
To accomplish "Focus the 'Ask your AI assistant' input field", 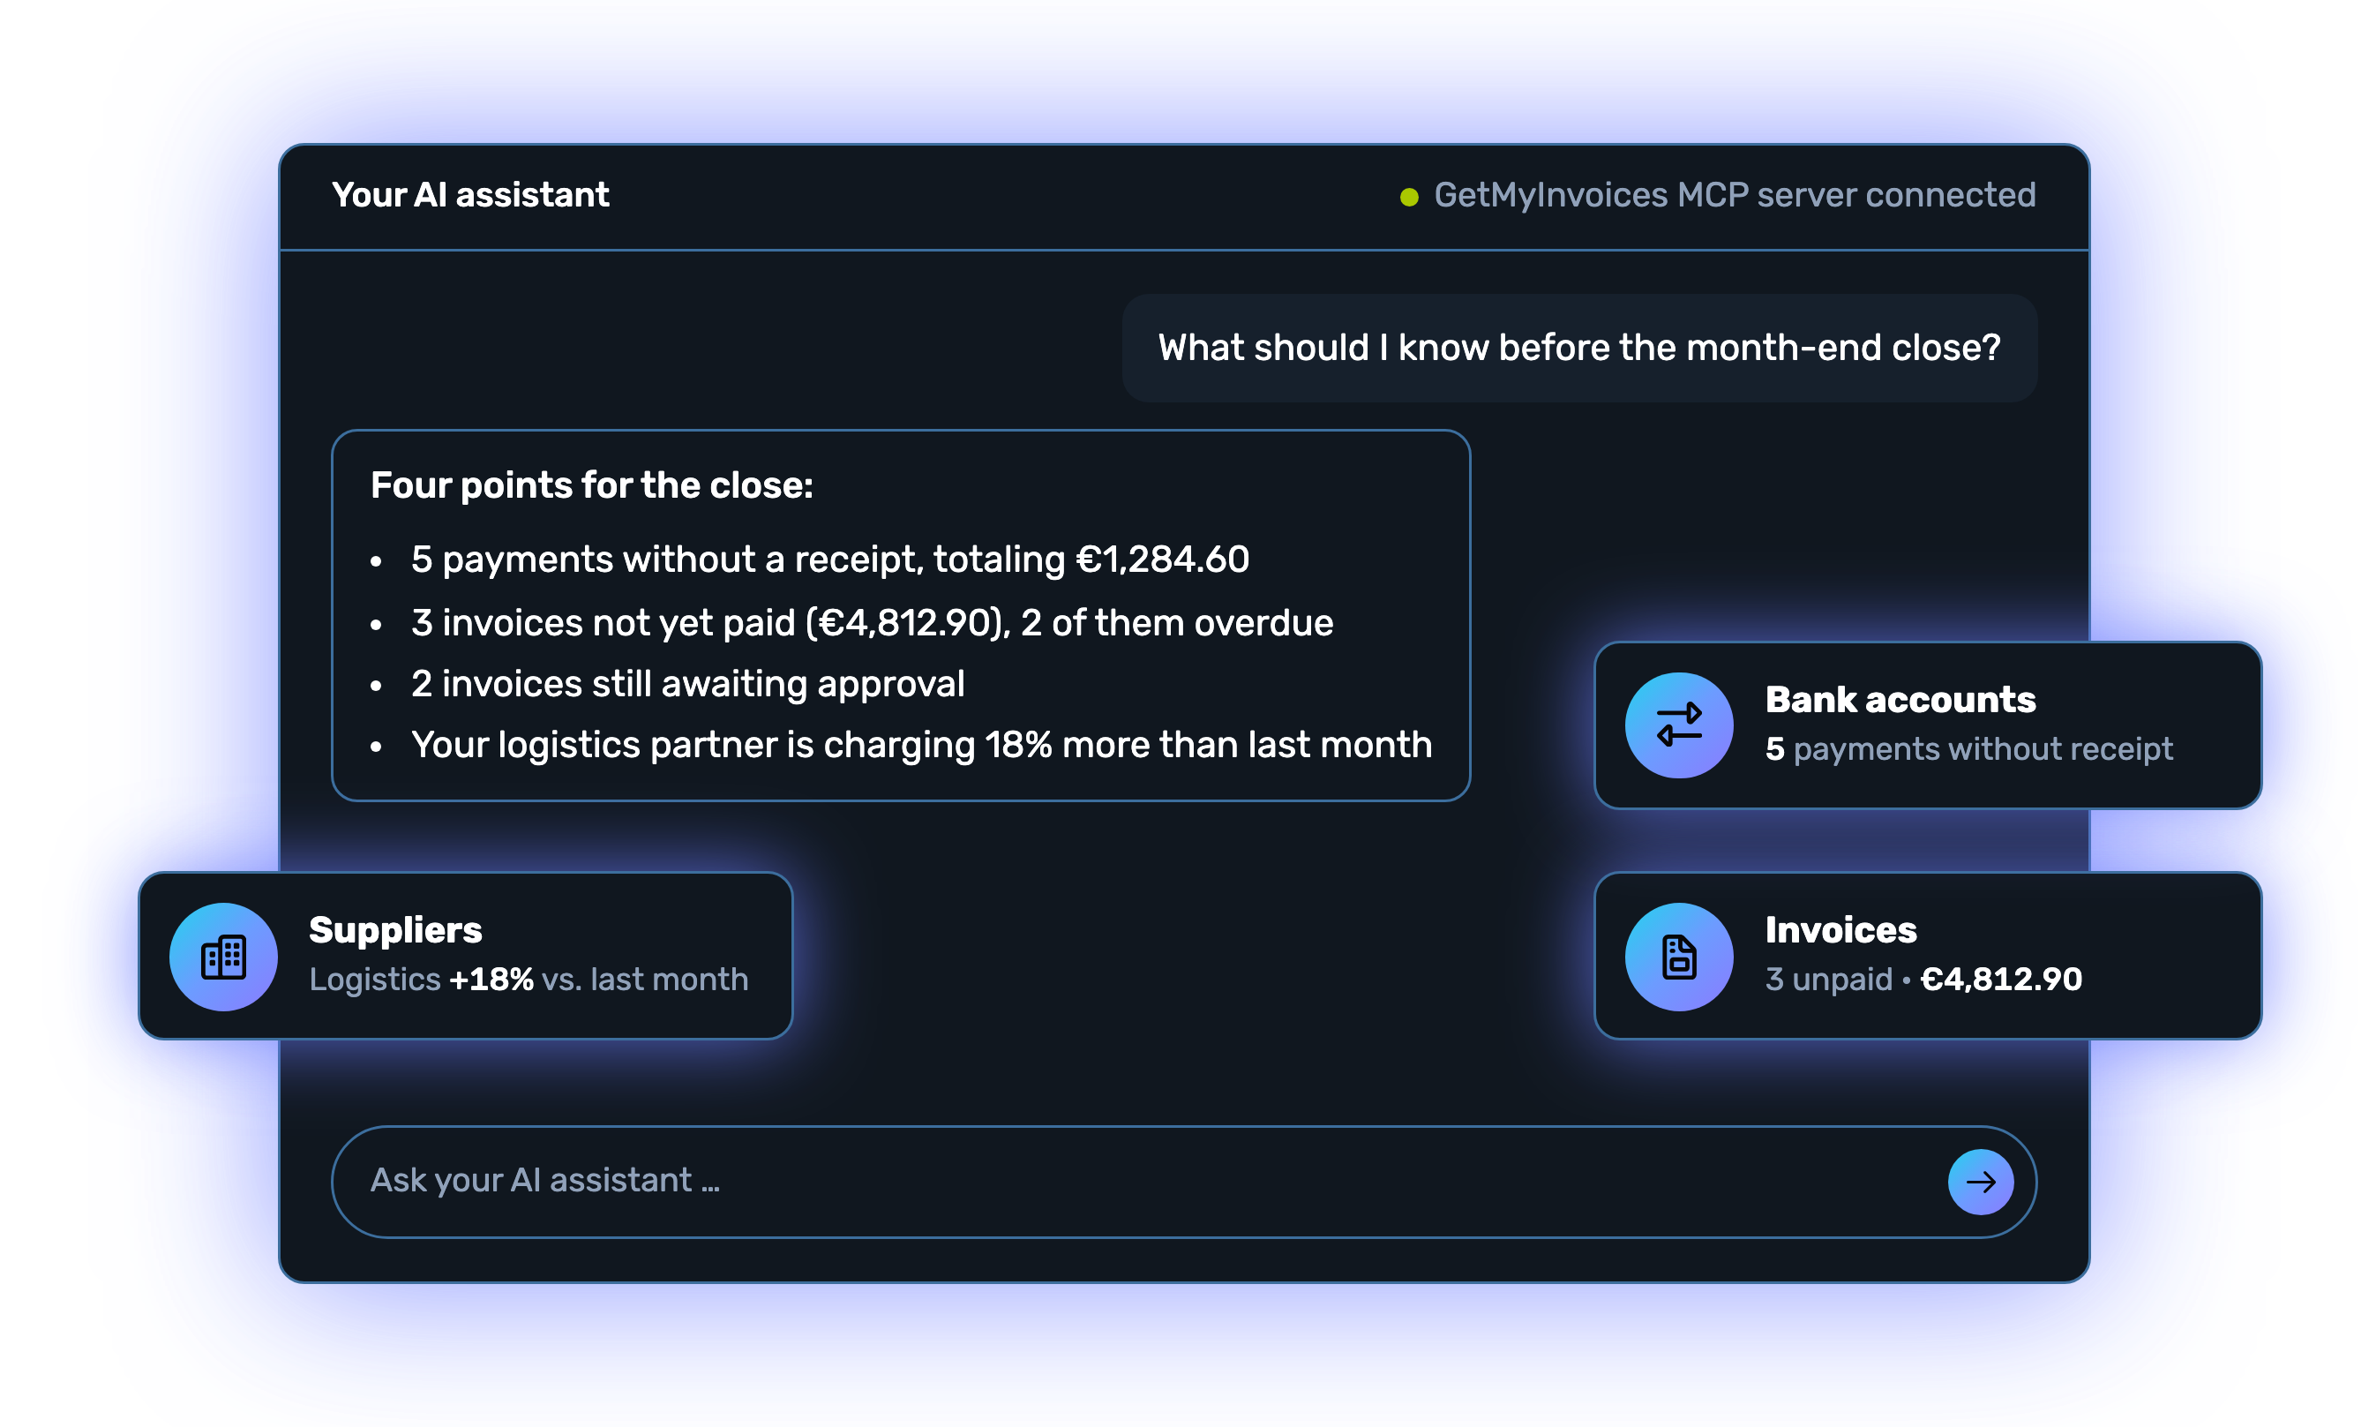I will (1183, 1182).
